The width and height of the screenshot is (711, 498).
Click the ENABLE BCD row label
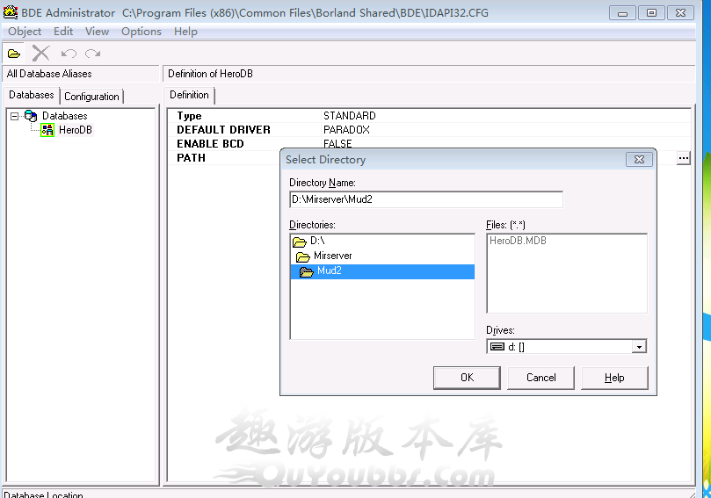click(210, 144)
